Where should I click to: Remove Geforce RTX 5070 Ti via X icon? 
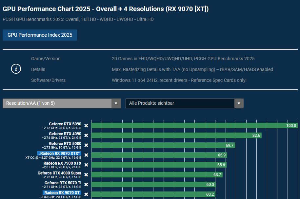click(x=86, y=185)
